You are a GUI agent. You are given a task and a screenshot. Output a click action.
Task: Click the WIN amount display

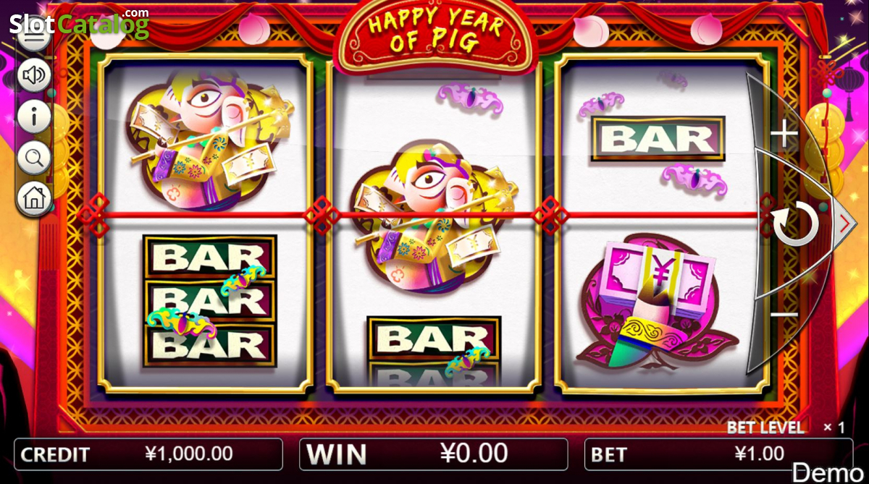point(433,454)
